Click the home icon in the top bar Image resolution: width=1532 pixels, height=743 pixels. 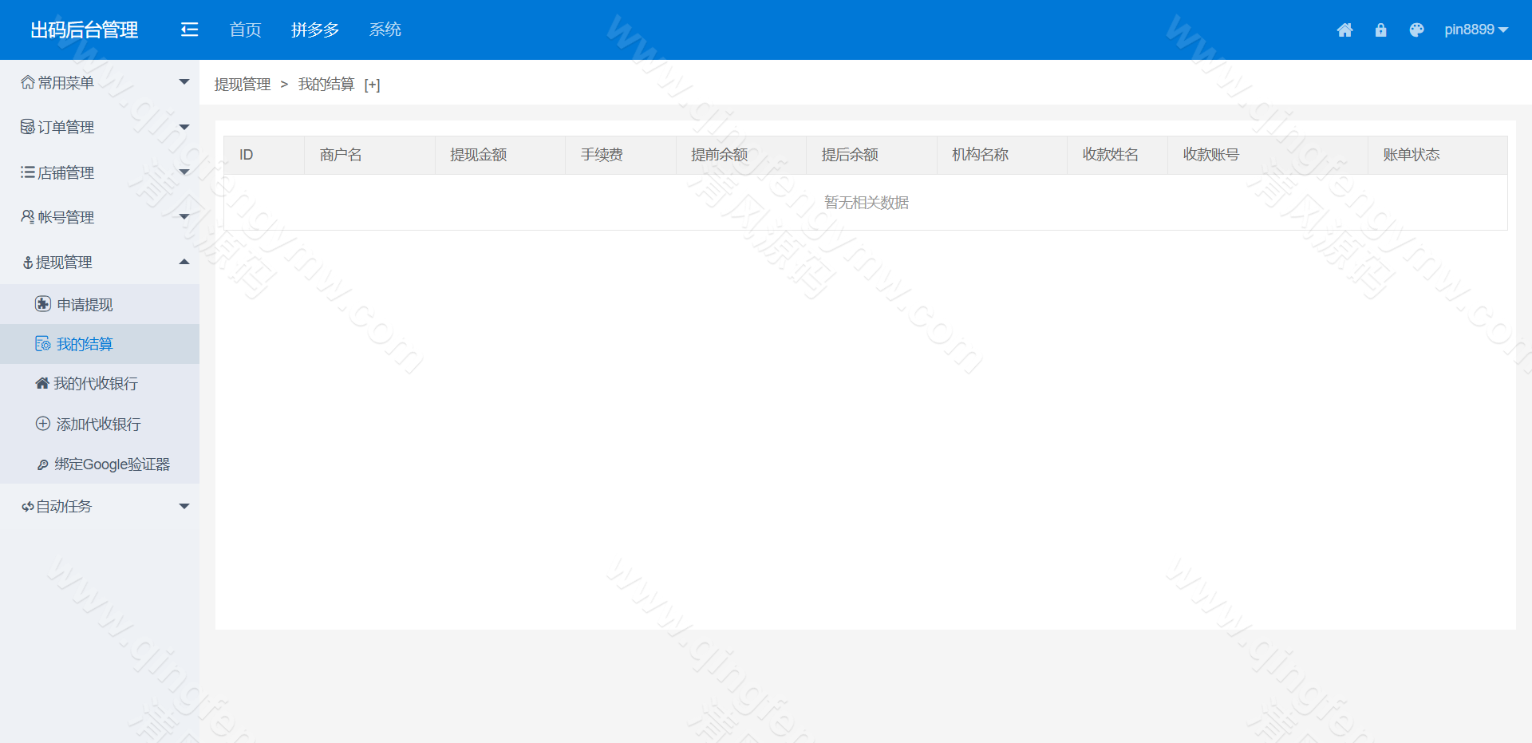(1345, 30)
